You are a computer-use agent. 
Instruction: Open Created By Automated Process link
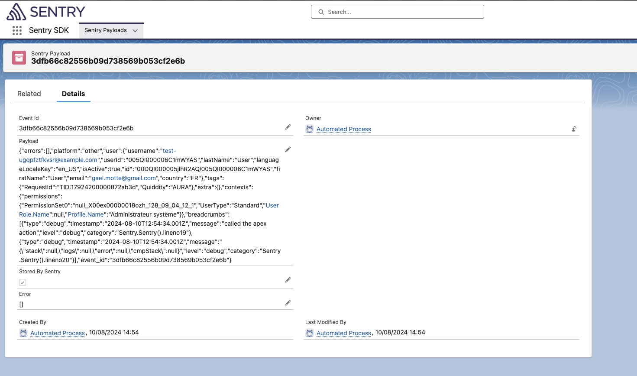(x=58, y=333)
